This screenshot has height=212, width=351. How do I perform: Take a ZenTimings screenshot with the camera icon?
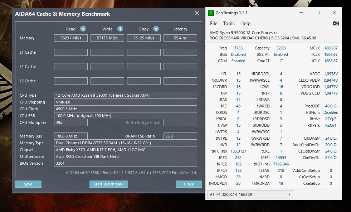(x=336, y=23)
